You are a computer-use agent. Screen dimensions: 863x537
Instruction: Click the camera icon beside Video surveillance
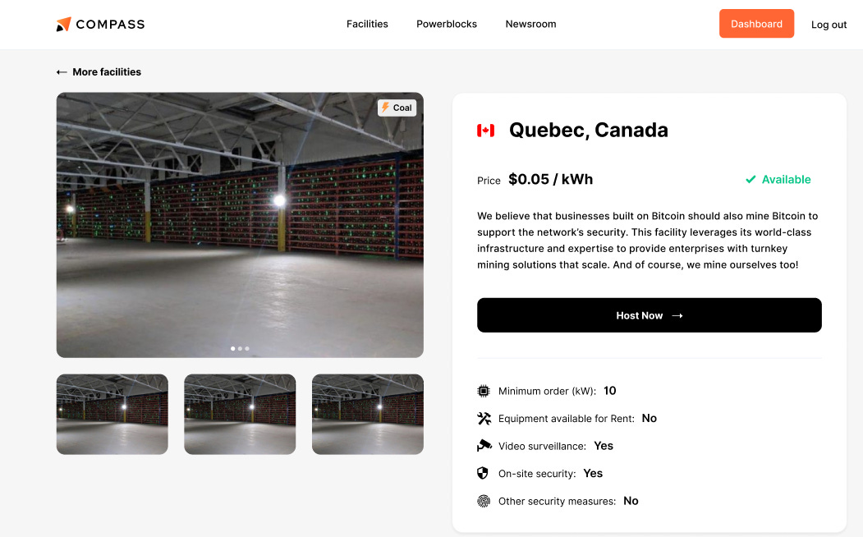coord(484,446)
